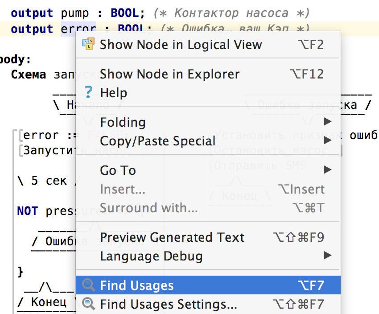Click the Find Usages magnifier icon

click(89, 285)
